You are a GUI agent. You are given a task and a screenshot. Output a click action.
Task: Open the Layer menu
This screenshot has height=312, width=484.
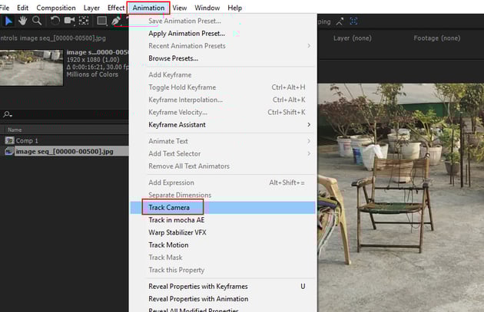tap(91, 8)
